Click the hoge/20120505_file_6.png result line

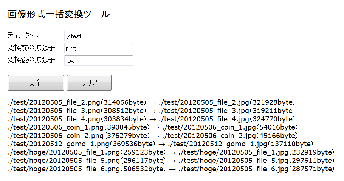171,169
